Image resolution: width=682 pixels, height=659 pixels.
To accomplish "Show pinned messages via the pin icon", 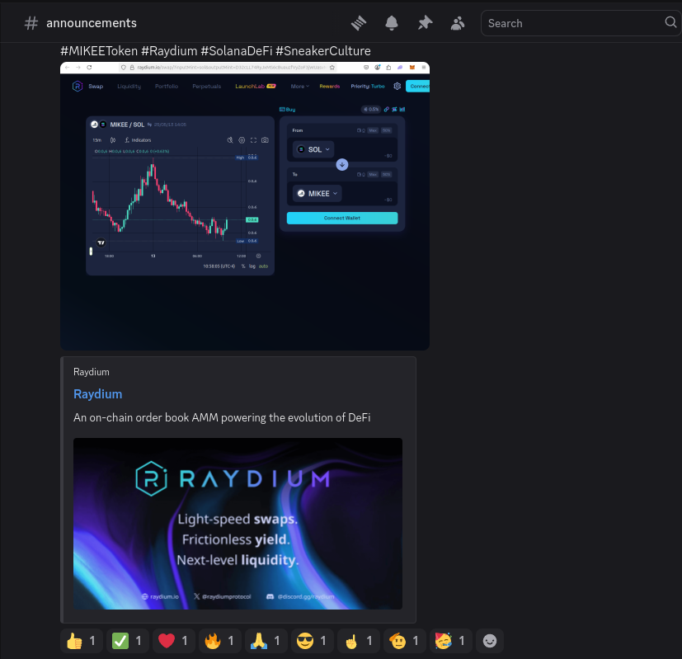I will pyautogui.click(x=425, y=23).
